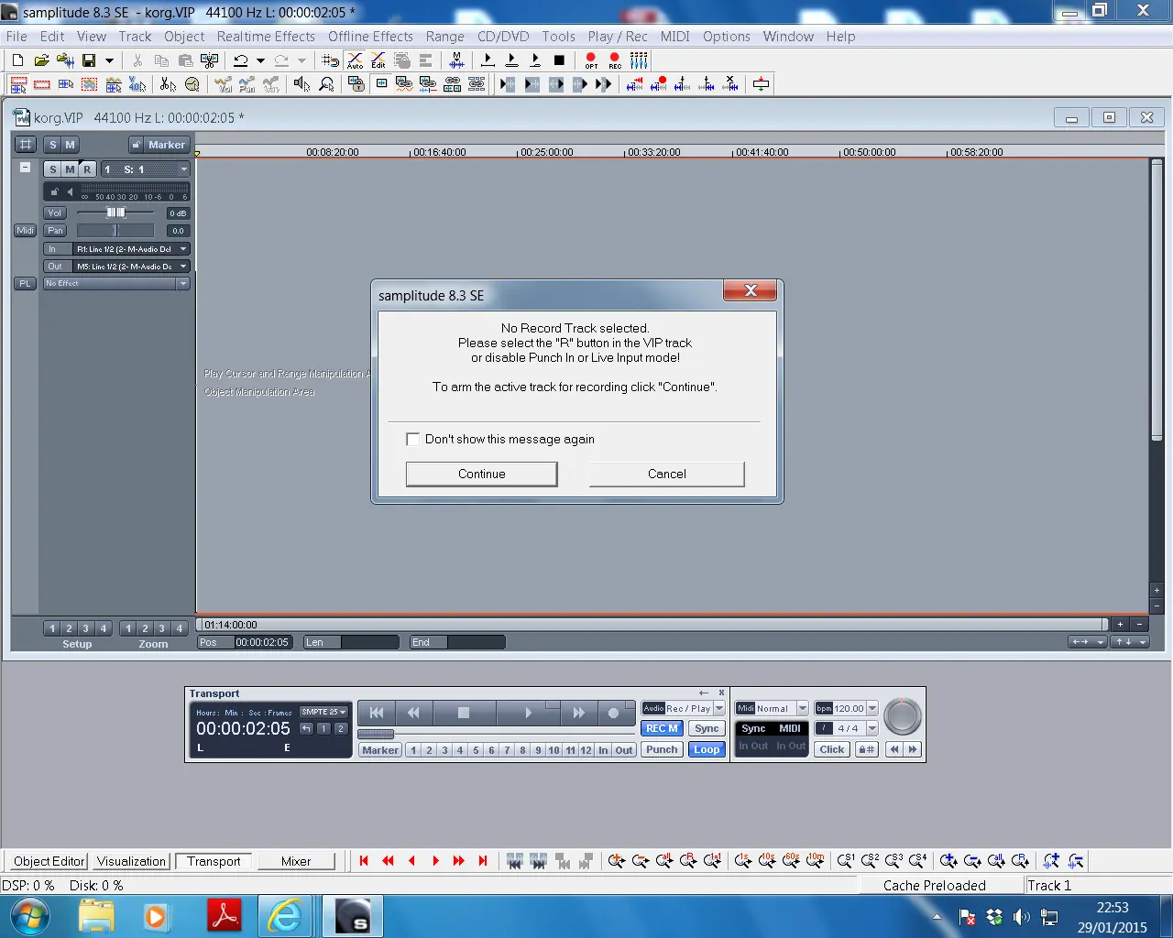This screenshot has height=938, width=1173.
Task: Toggle the Sync button in Transport
Action: pos(707,728)
